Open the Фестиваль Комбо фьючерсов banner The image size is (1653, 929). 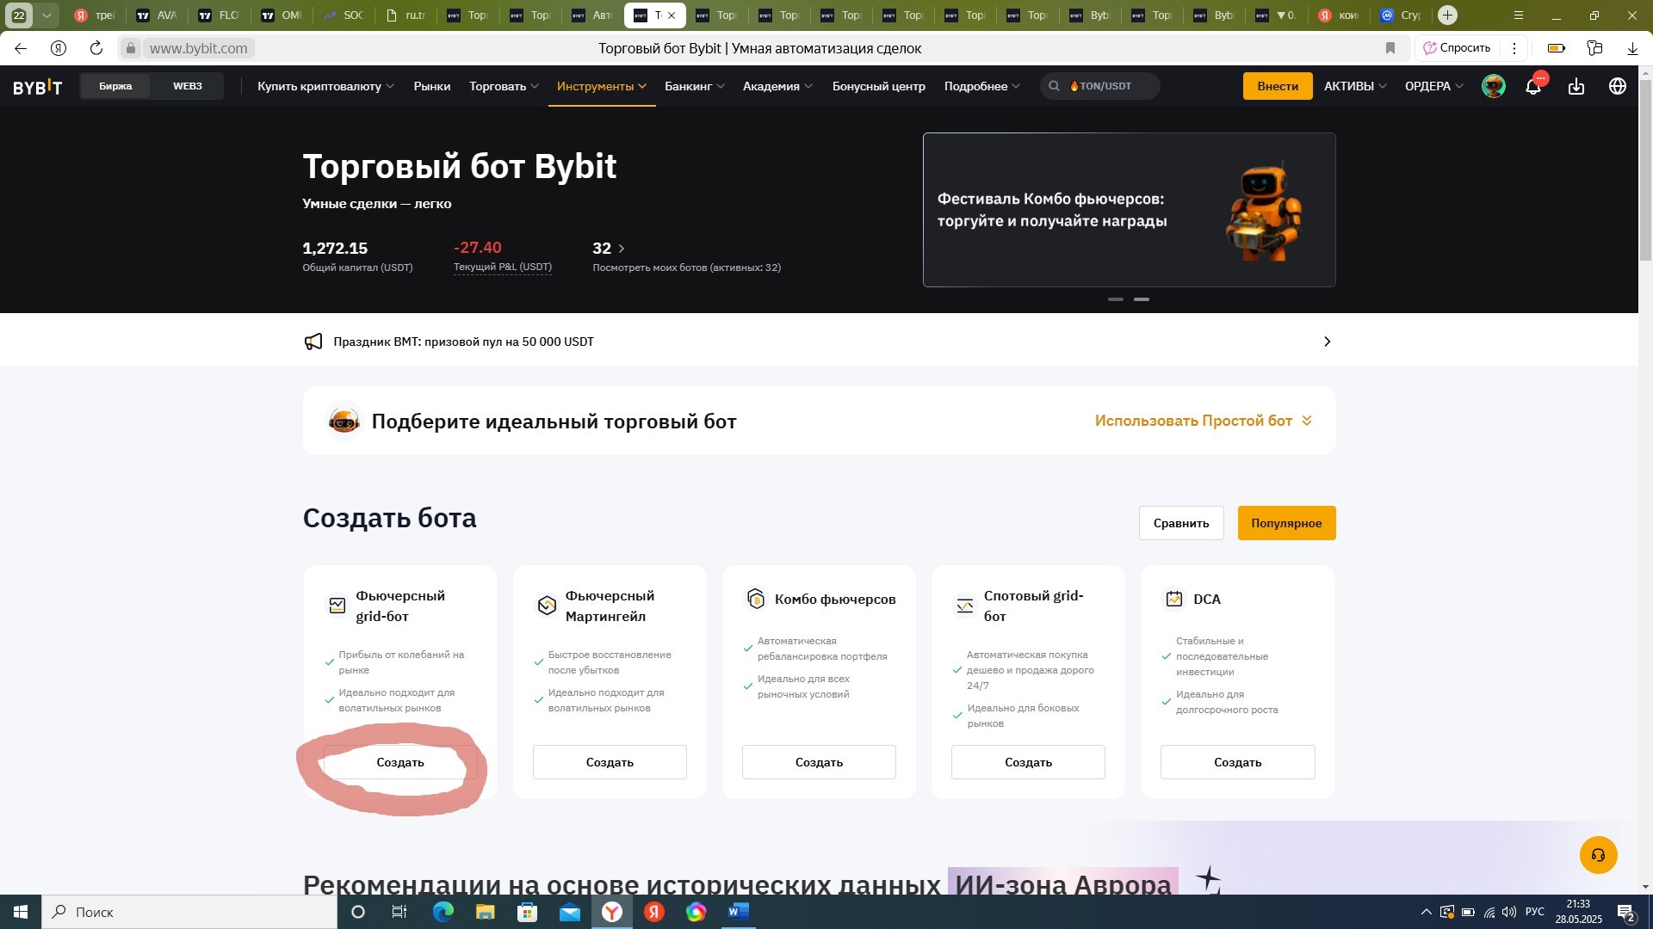[1129, 210]
